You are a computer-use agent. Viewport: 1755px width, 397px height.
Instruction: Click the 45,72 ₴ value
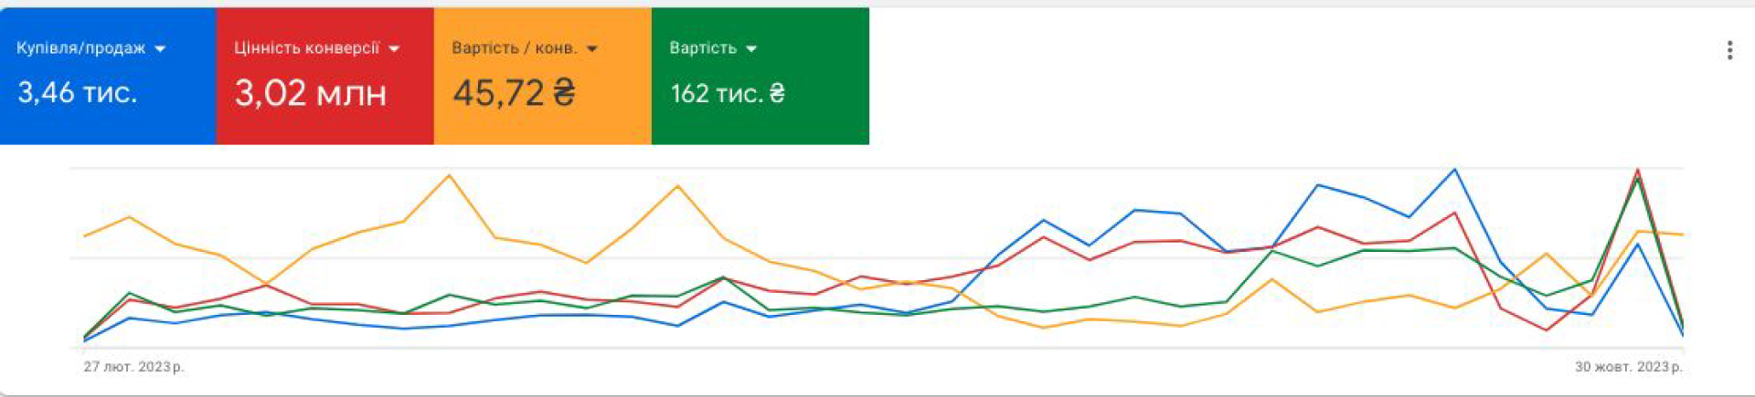[x=515, y=92]
